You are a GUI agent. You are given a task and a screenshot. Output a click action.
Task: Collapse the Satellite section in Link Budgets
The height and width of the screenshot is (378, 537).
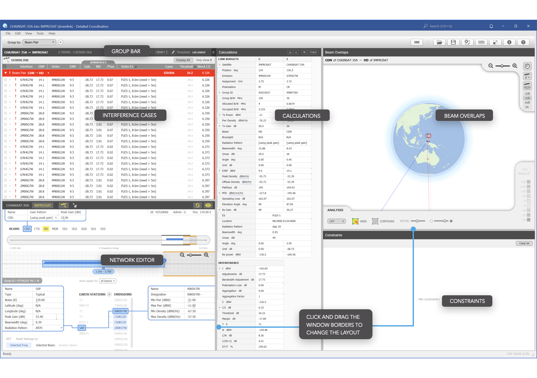(x=219, y=65)
